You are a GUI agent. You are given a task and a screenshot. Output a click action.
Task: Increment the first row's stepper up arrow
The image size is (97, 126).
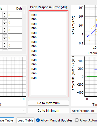point(5,13)
